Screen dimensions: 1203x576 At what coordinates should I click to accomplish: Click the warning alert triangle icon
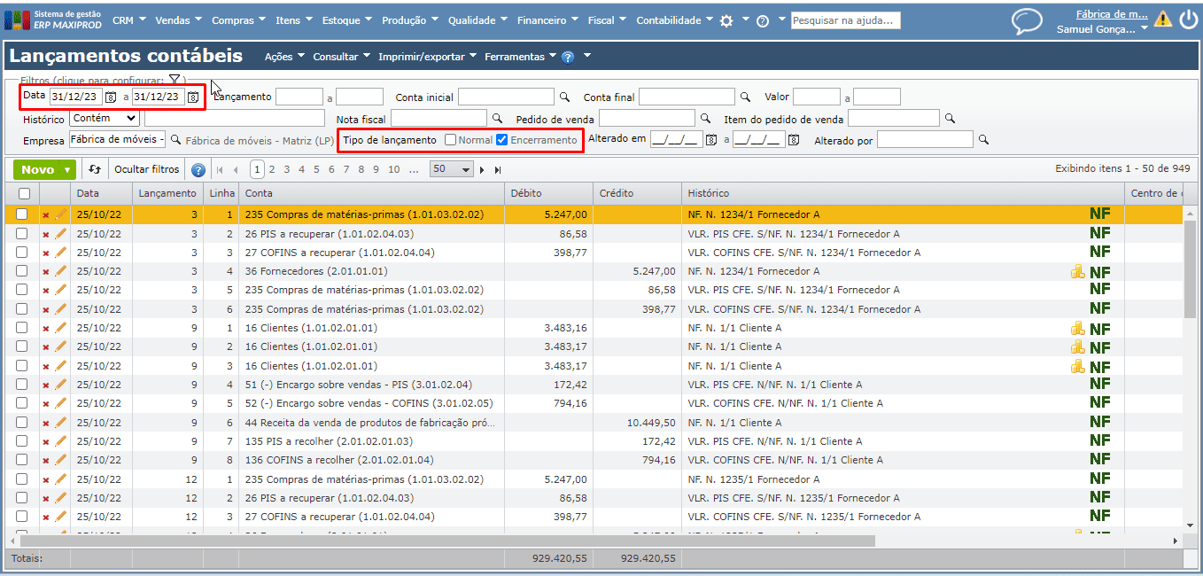[1162, 19]
